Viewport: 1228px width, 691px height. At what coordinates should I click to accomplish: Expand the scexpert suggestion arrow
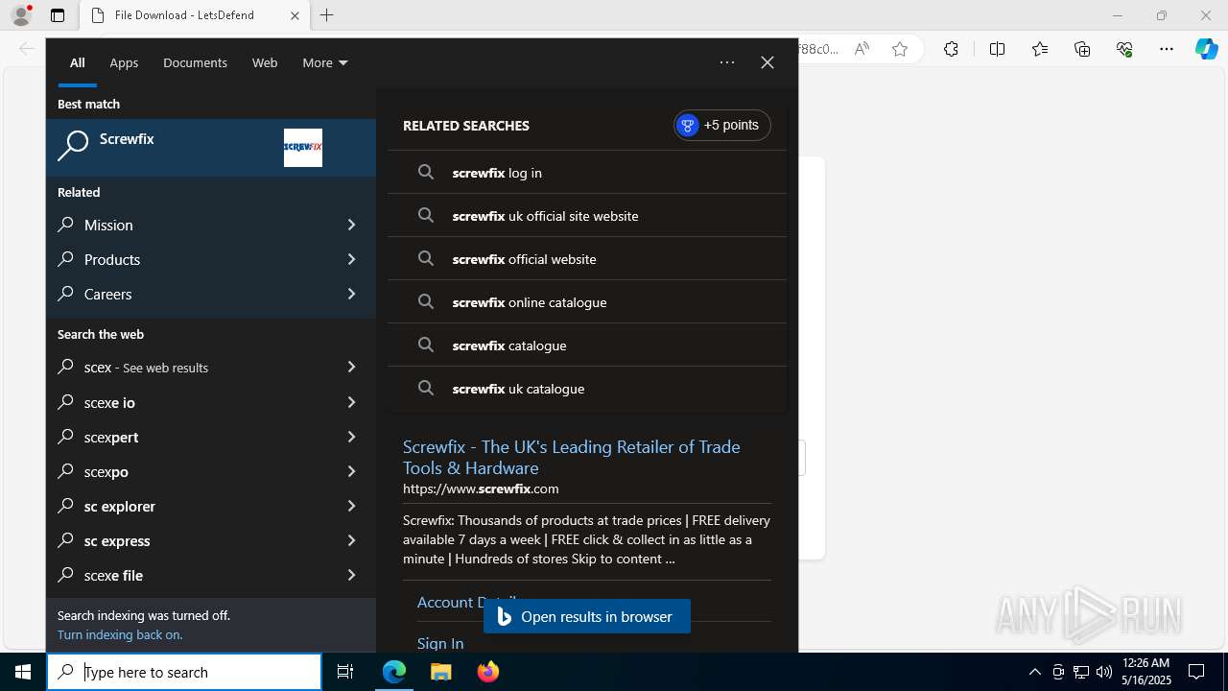pos(351,437)
